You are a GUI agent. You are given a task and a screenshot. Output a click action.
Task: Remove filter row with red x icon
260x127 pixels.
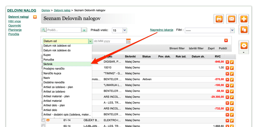tap(226, 40)
